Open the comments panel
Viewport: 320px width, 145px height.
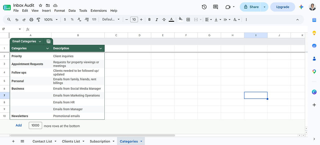tap(216, 7)
